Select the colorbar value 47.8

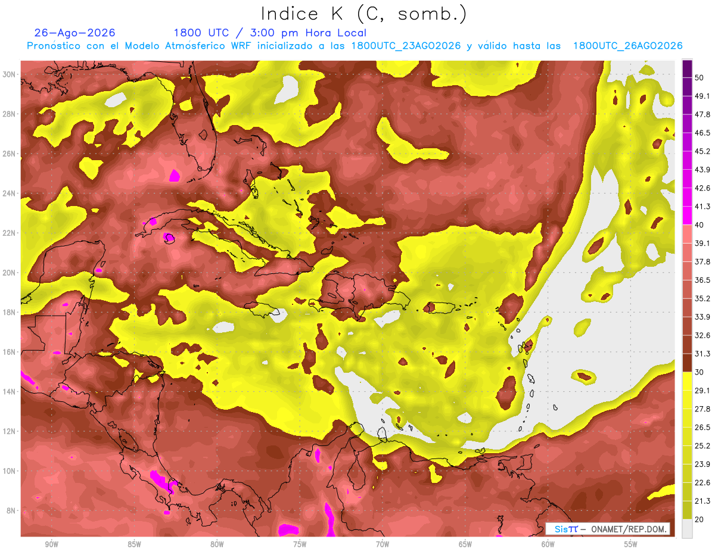pyautogui.click(x=703, y=114)
